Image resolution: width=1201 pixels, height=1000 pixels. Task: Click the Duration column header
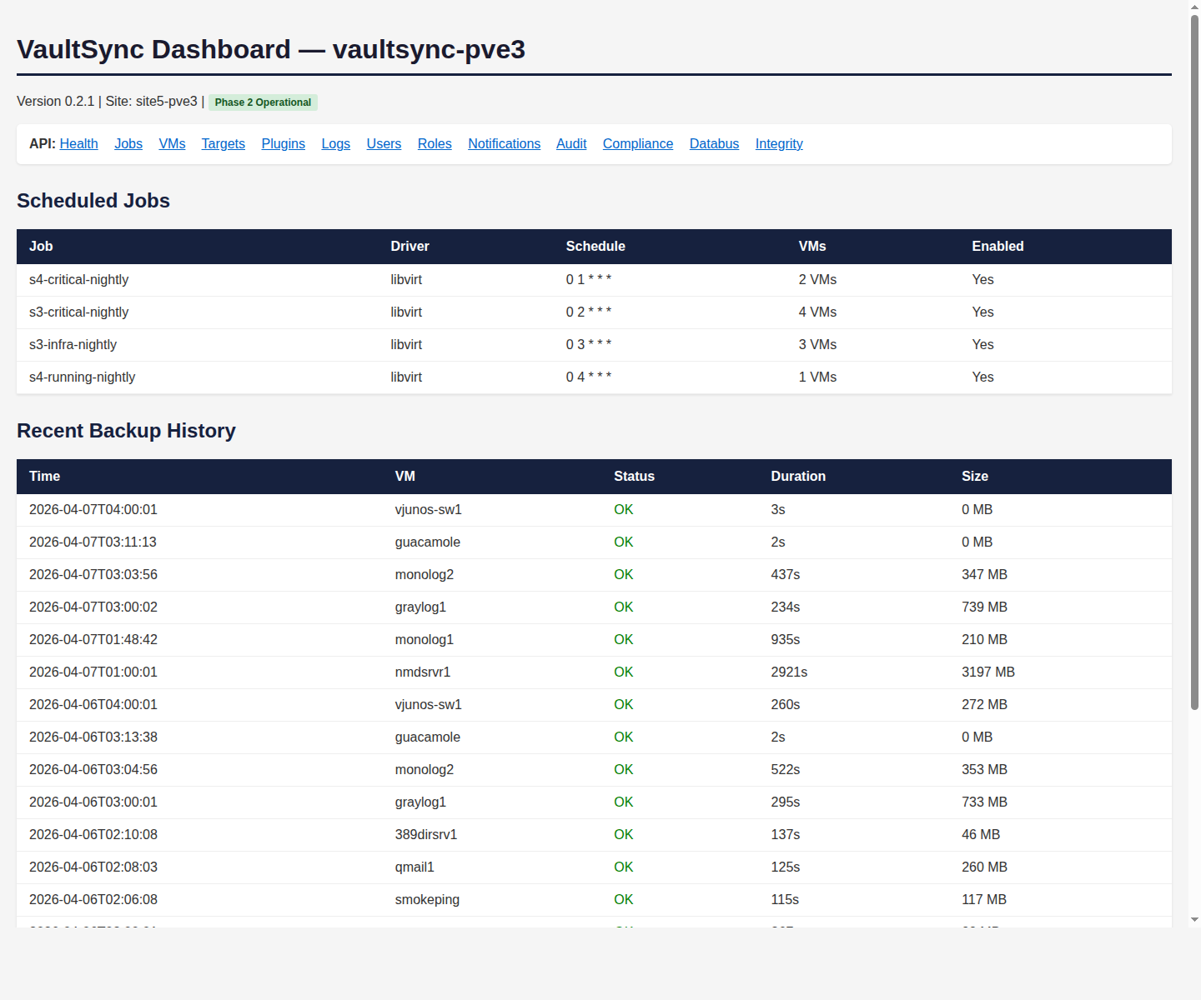[x=798, y=476]
